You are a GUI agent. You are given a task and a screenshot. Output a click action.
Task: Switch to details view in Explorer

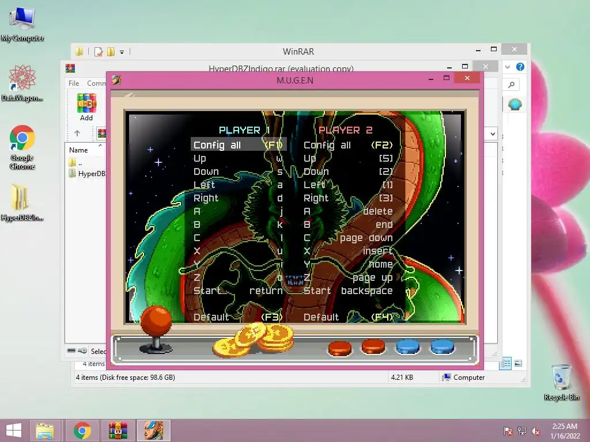point(506,363)
